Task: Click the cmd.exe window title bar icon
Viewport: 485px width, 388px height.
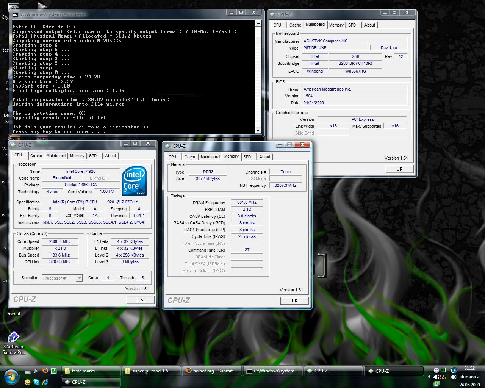Action: [15, 14]
